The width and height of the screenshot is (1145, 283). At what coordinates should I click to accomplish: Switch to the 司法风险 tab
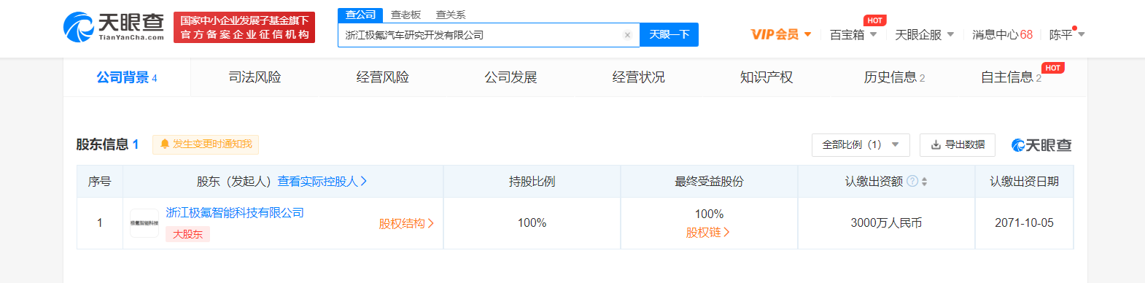255,77
